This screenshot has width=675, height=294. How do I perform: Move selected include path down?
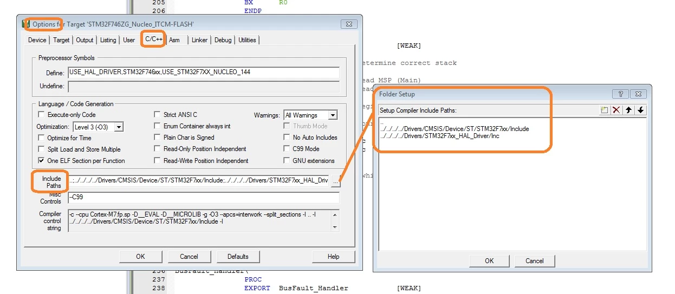[640, 110]
